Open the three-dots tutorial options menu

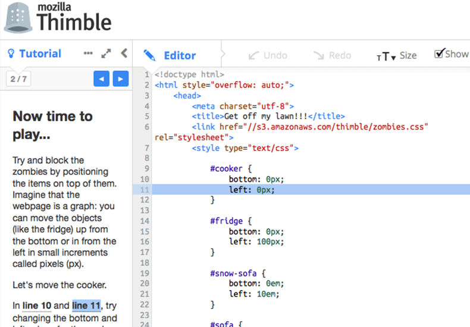click(88, 54)
